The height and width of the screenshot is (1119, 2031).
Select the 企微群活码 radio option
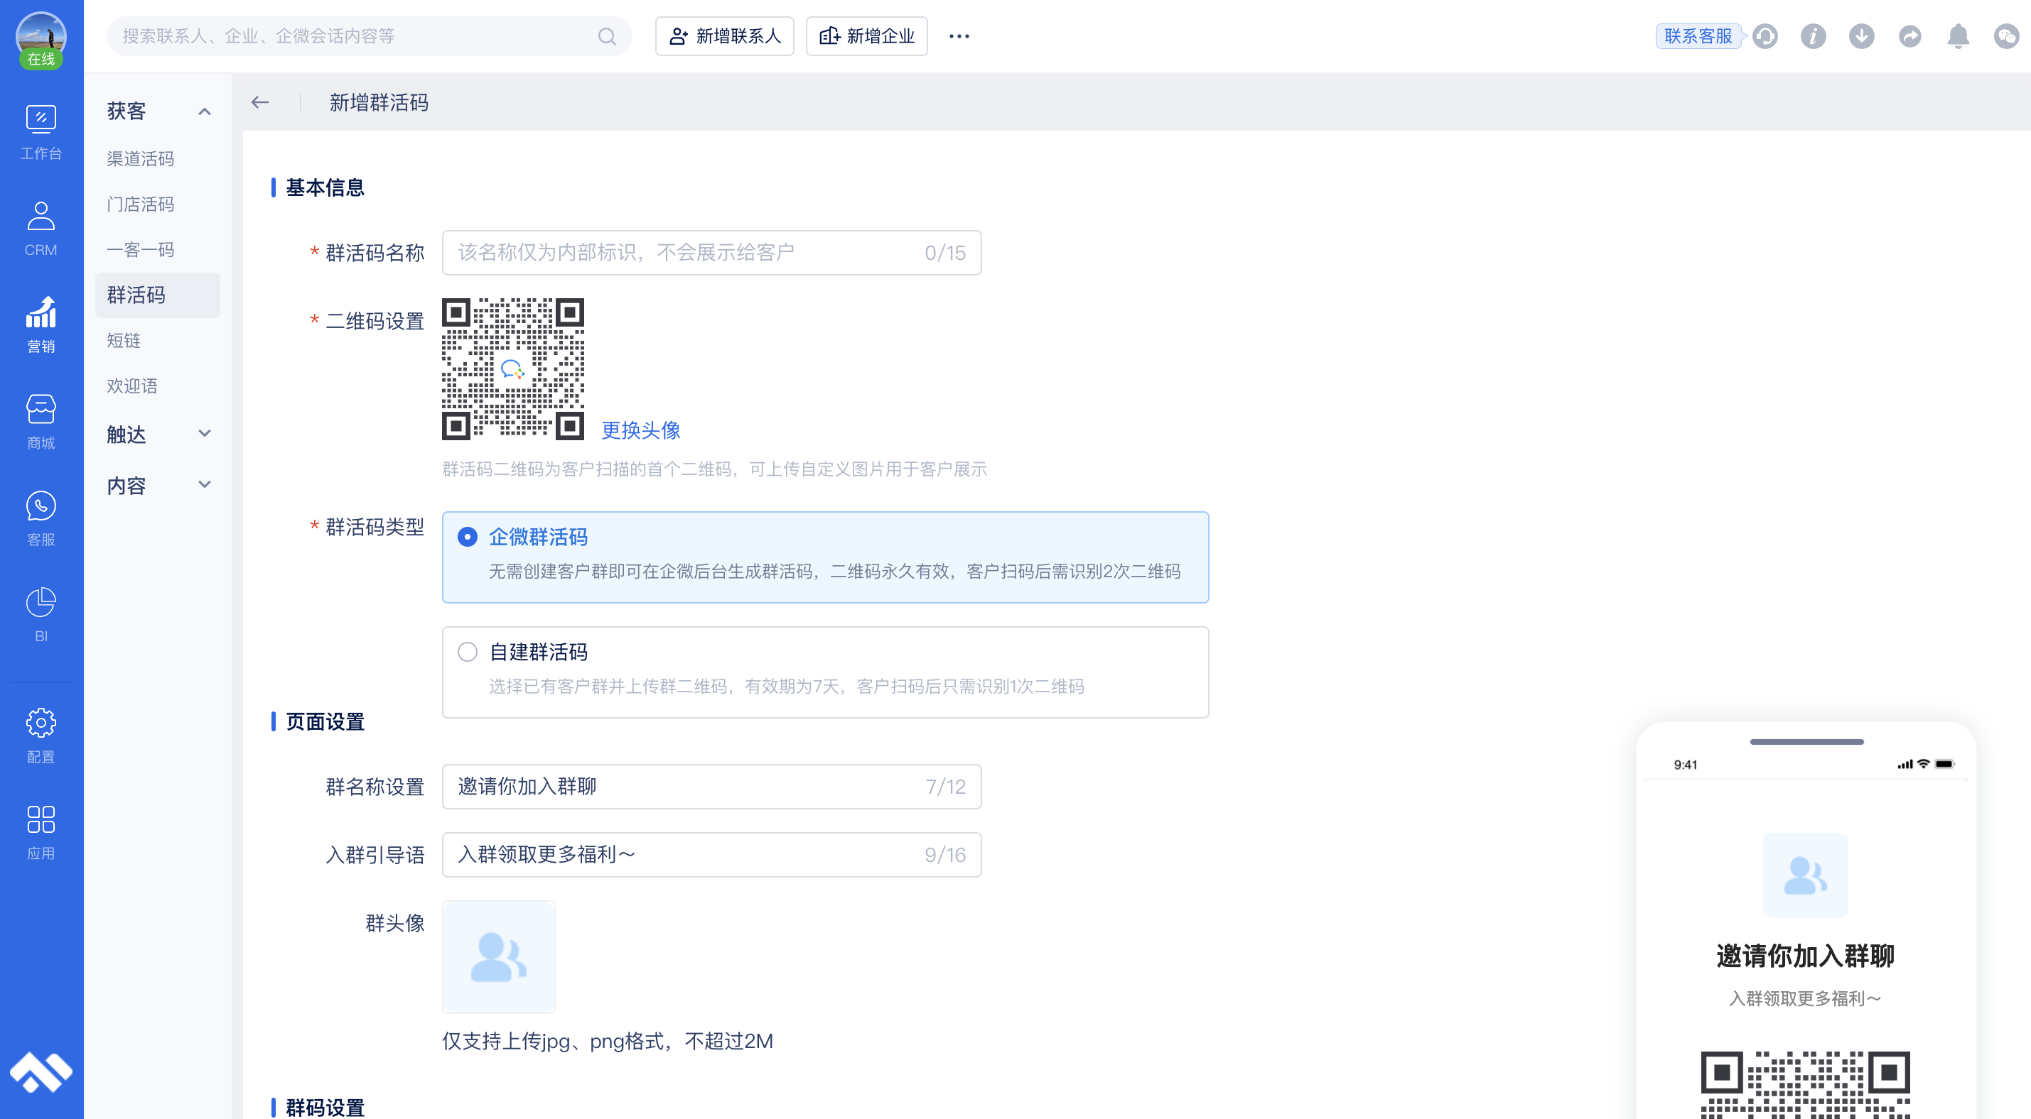pyautogui.click(x=468, y=537)
